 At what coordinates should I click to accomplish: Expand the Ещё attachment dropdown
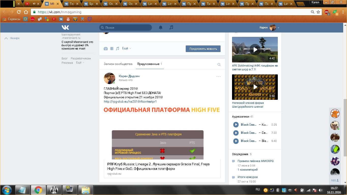(x=126, y=48)
